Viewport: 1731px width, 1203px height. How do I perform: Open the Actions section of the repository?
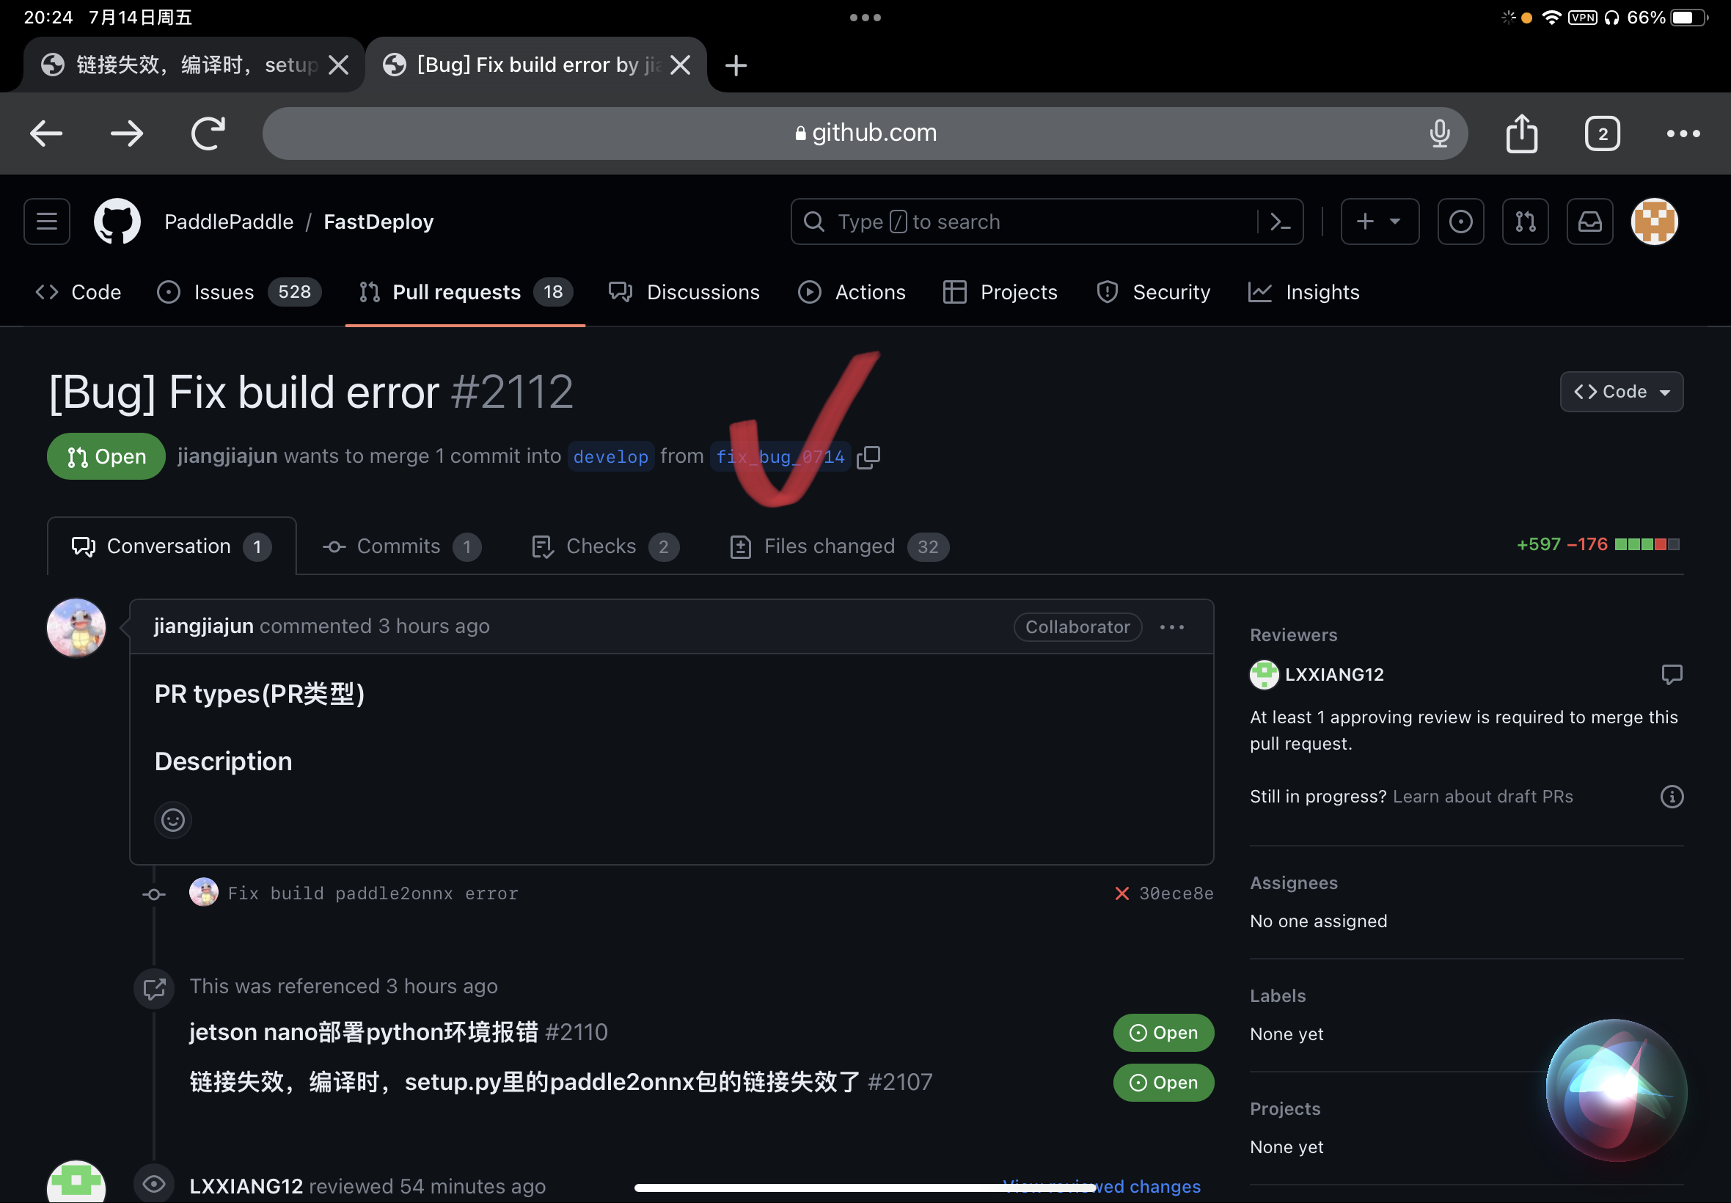852,293
